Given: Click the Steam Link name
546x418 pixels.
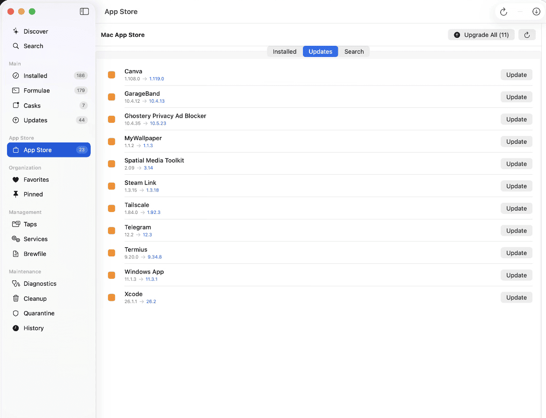Looking at the screenshot, I should point(140,183).
